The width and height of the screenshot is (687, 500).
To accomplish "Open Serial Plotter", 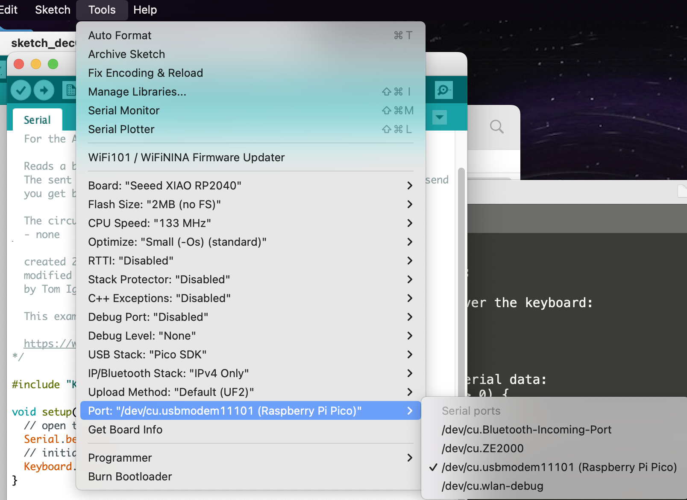I will click(250, 129).
